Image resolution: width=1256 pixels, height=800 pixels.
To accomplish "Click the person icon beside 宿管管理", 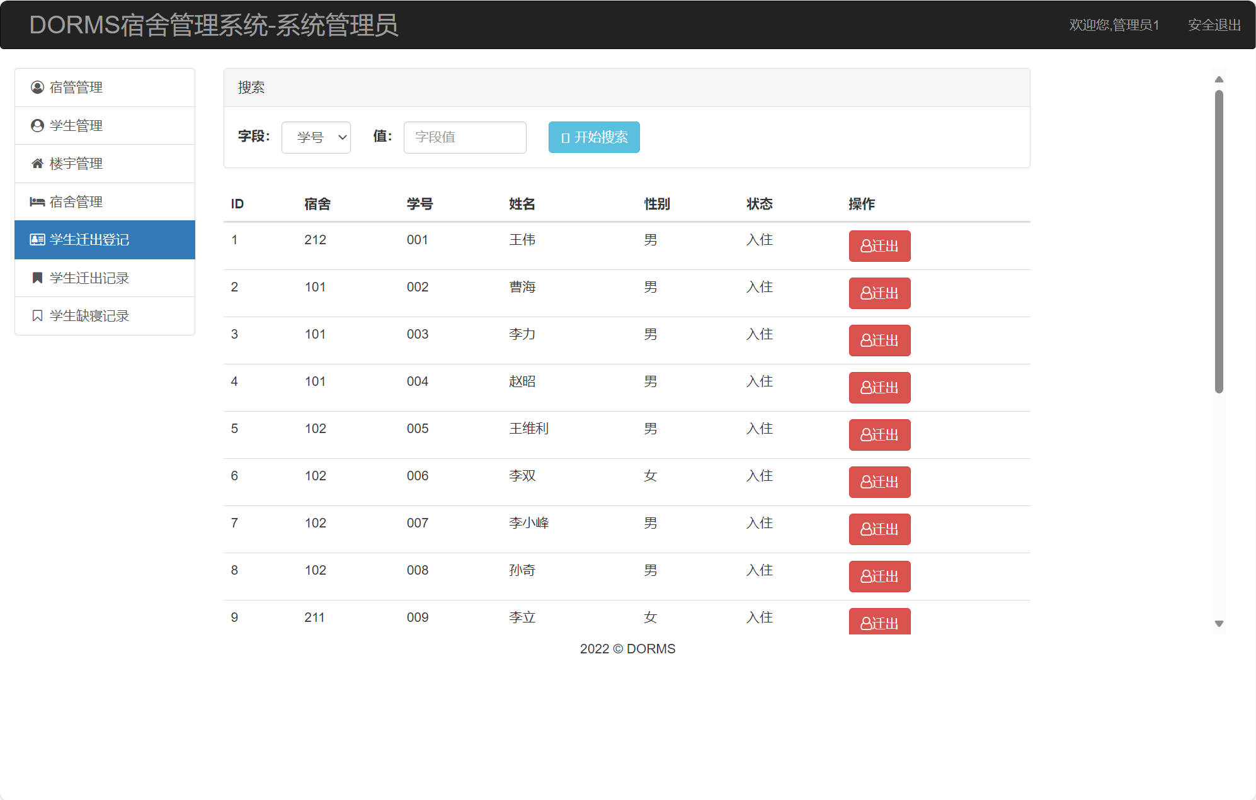I will [36, 87].
